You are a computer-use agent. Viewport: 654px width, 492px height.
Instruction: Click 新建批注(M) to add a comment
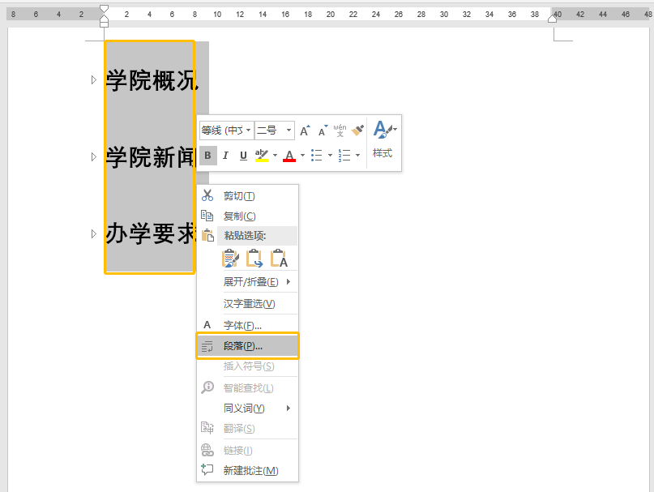pyautogui.click(x=250, y=471)
